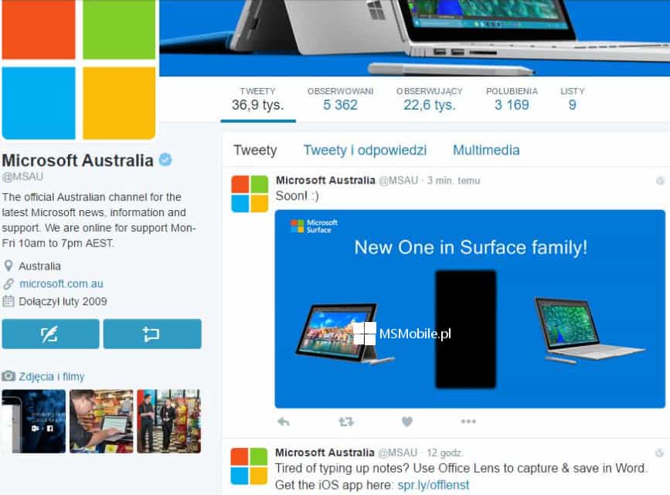Open the options icon on 12 godz tweet
Image resolution: width=670 pixels, height=495 pixels.
660,453
